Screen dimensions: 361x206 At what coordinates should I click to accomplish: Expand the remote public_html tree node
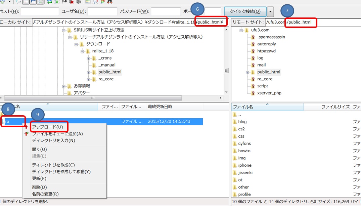(247, 72)
